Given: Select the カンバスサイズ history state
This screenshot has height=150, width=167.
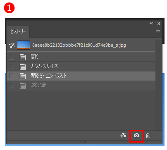Looking at the screenshot, I should coord(81,66).
